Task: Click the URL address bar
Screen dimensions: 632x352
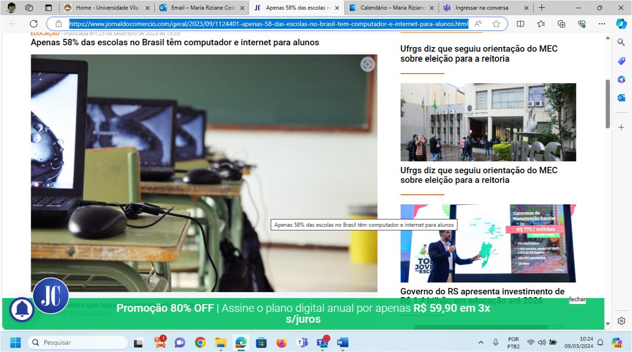Action: (x=268, y=24)
